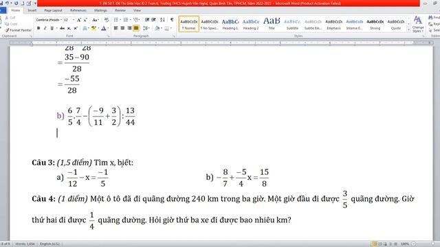Image resolution: width=440 pixels, height=247 pixels.
Task: Click the English (U.S.) language indicator
Action: pos(49,244)
